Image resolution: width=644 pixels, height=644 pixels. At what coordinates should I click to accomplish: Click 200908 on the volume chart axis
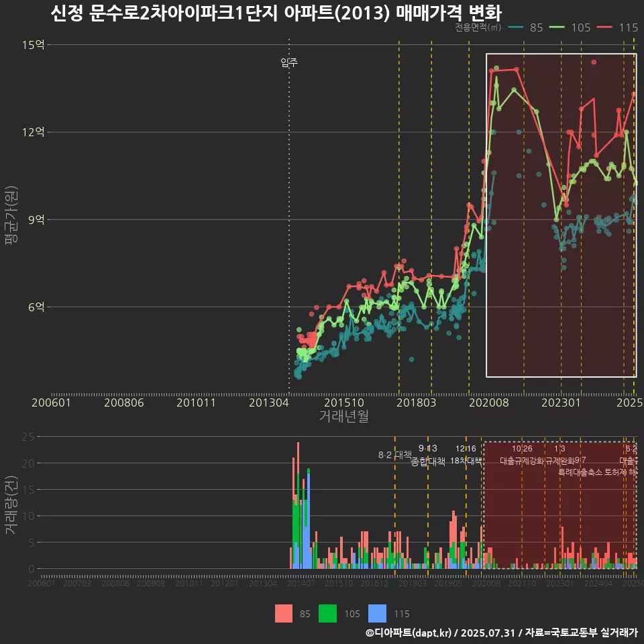point(151,583)
